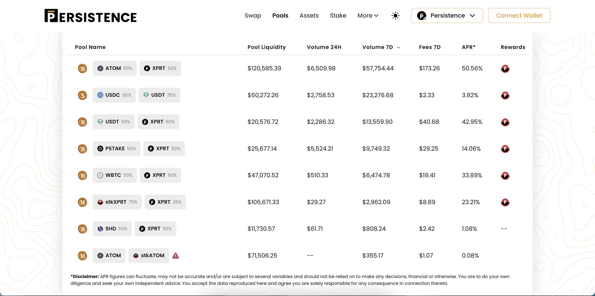
Task: Click the $71,506.25 liquidity value
Action: tap(262, 255)
